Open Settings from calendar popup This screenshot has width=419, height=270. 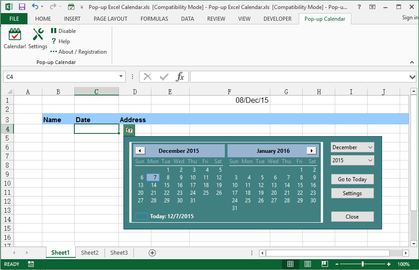pyautogui.click(x=352, y=193)
